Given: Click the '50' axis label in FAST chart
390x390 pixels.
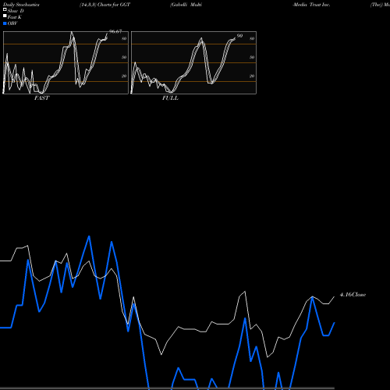Looking at the screenshot, I should click(x=124, y=58).
